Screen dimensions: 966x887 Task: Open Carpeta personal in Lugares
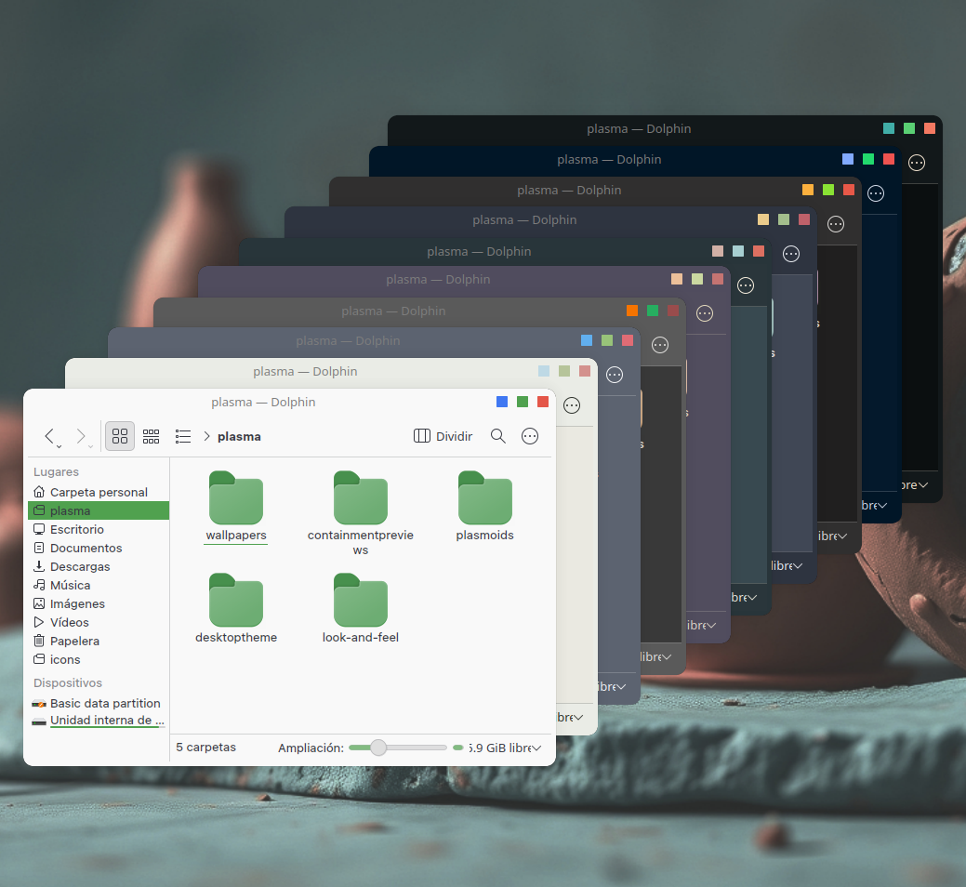tap(99, 492)
